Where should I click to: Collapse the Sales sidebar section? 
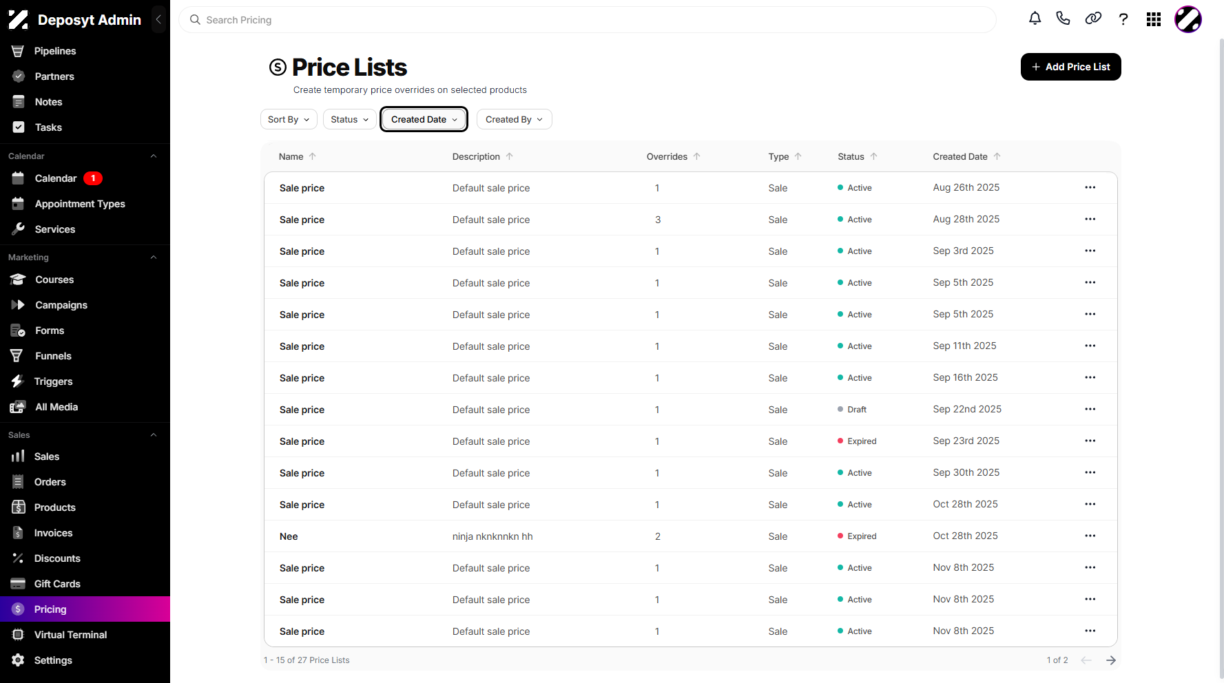click(154, 435)
